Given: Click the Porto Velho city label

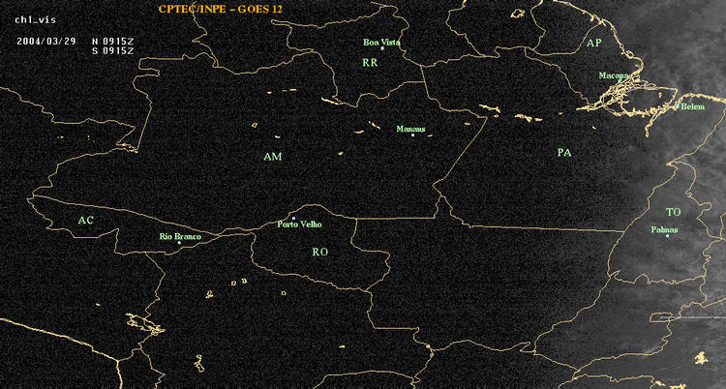Looking at the screenshot, I should [299, 224].
